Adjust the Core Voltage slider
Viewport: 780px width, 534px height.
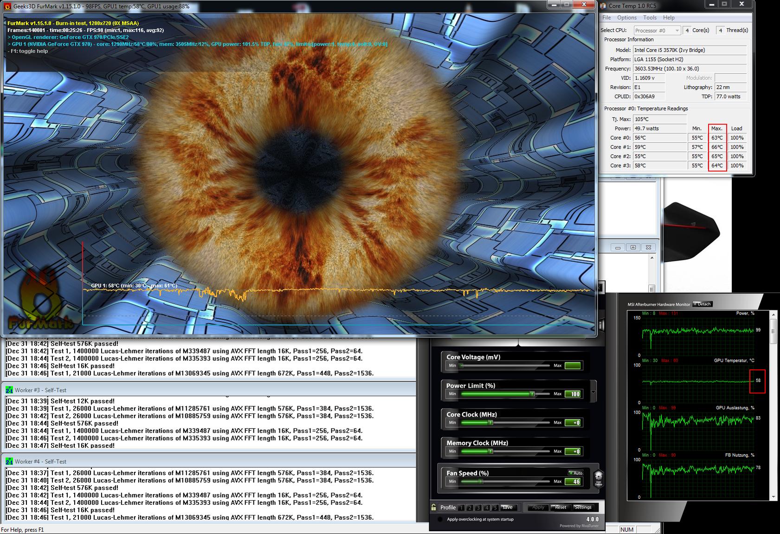tap(505, 366)
